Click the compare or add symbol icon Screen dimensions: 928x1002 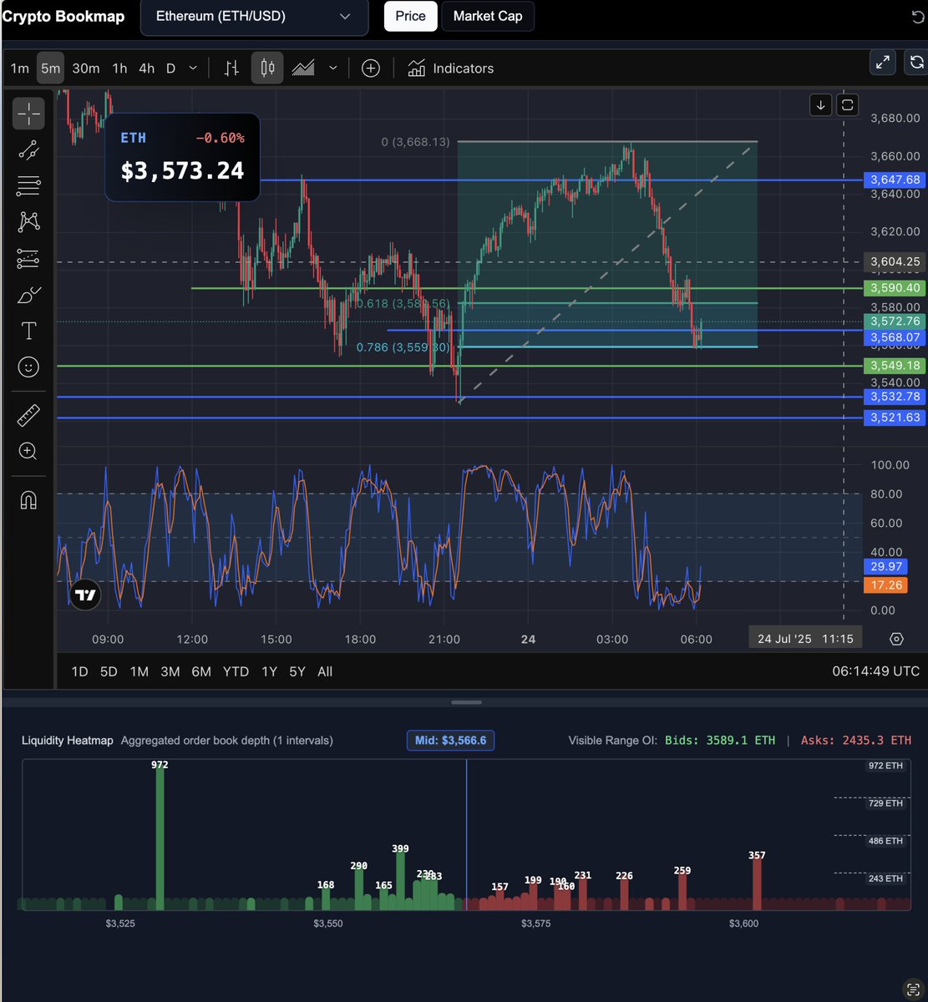click(x=371, y=68)
